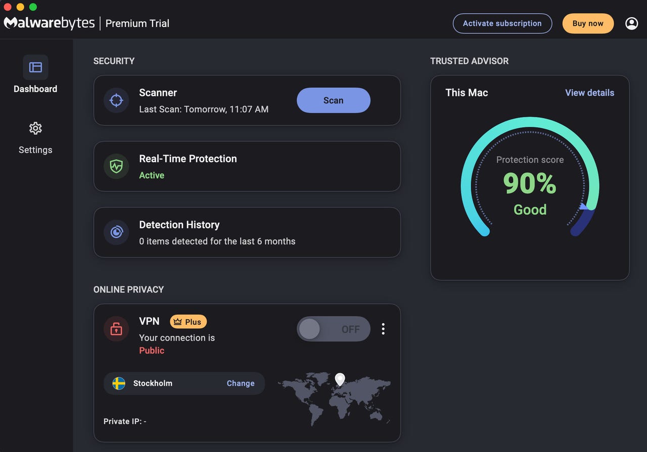The height and width of the screenshot is (452, 647).
Task: Open the VPN three-dot options menu
Action: pos(383,329)
